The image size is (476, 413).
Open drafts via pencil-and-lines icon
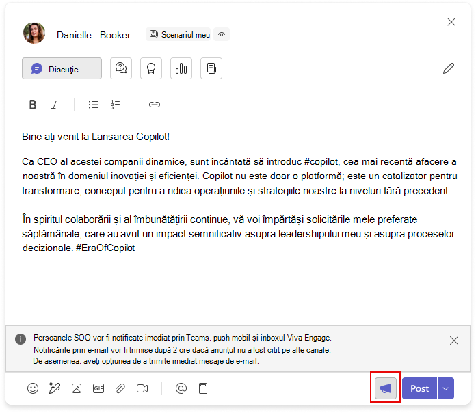(x=448, y=68)
